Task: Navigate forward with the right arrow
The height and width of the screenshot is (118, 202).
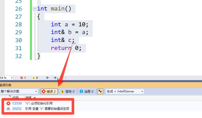Action: [x=55, y=78]
